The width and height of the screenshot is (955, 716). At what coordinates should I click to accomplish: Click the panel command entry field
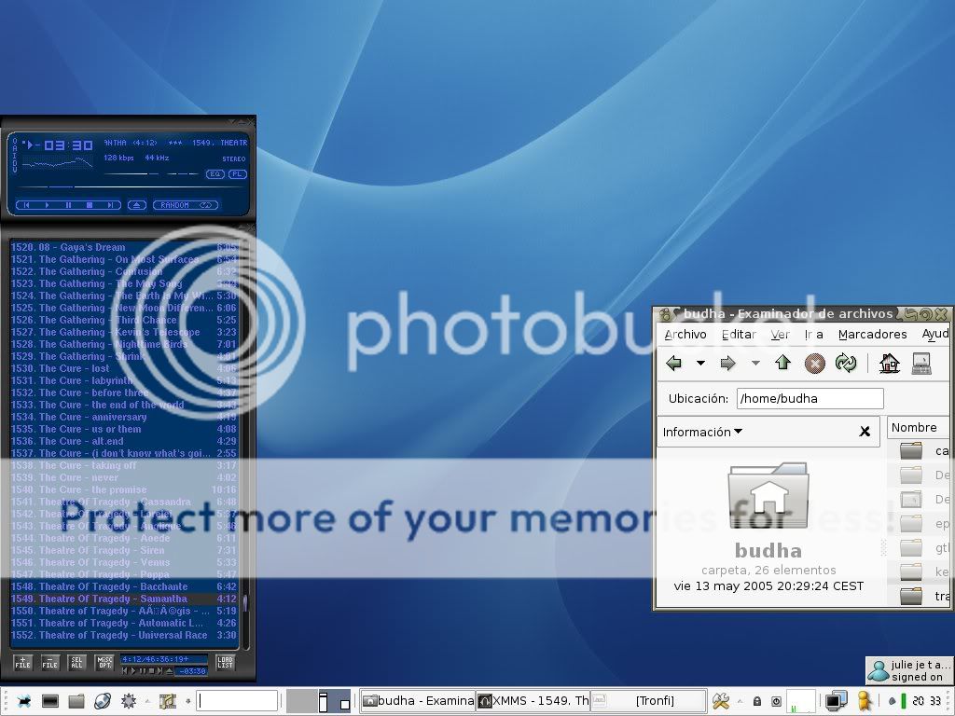tap(238, 701)
